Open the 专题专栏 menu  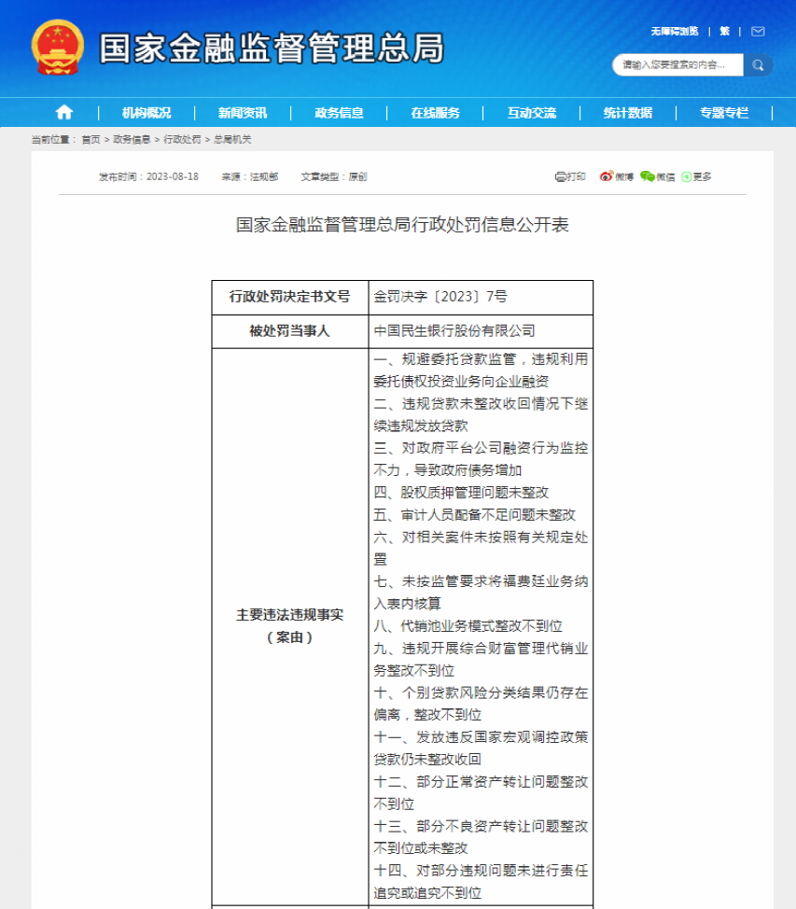coord(724,113)
